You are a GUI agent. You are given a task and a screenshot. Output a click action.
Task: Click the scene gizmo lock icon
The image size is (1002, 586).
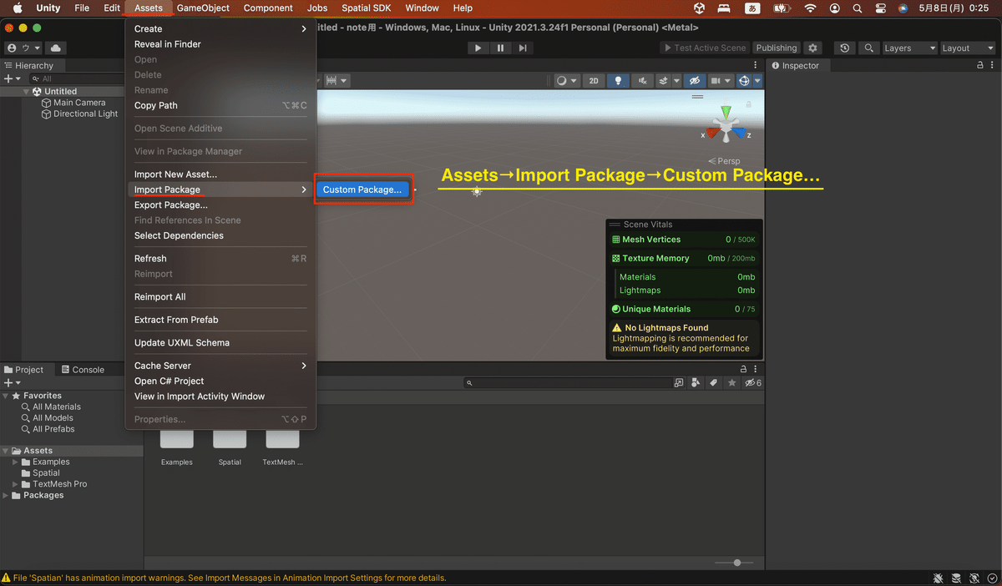[749, 104]
